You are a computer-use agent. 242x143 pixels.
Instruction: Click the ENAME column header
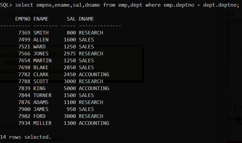[41, 19]
